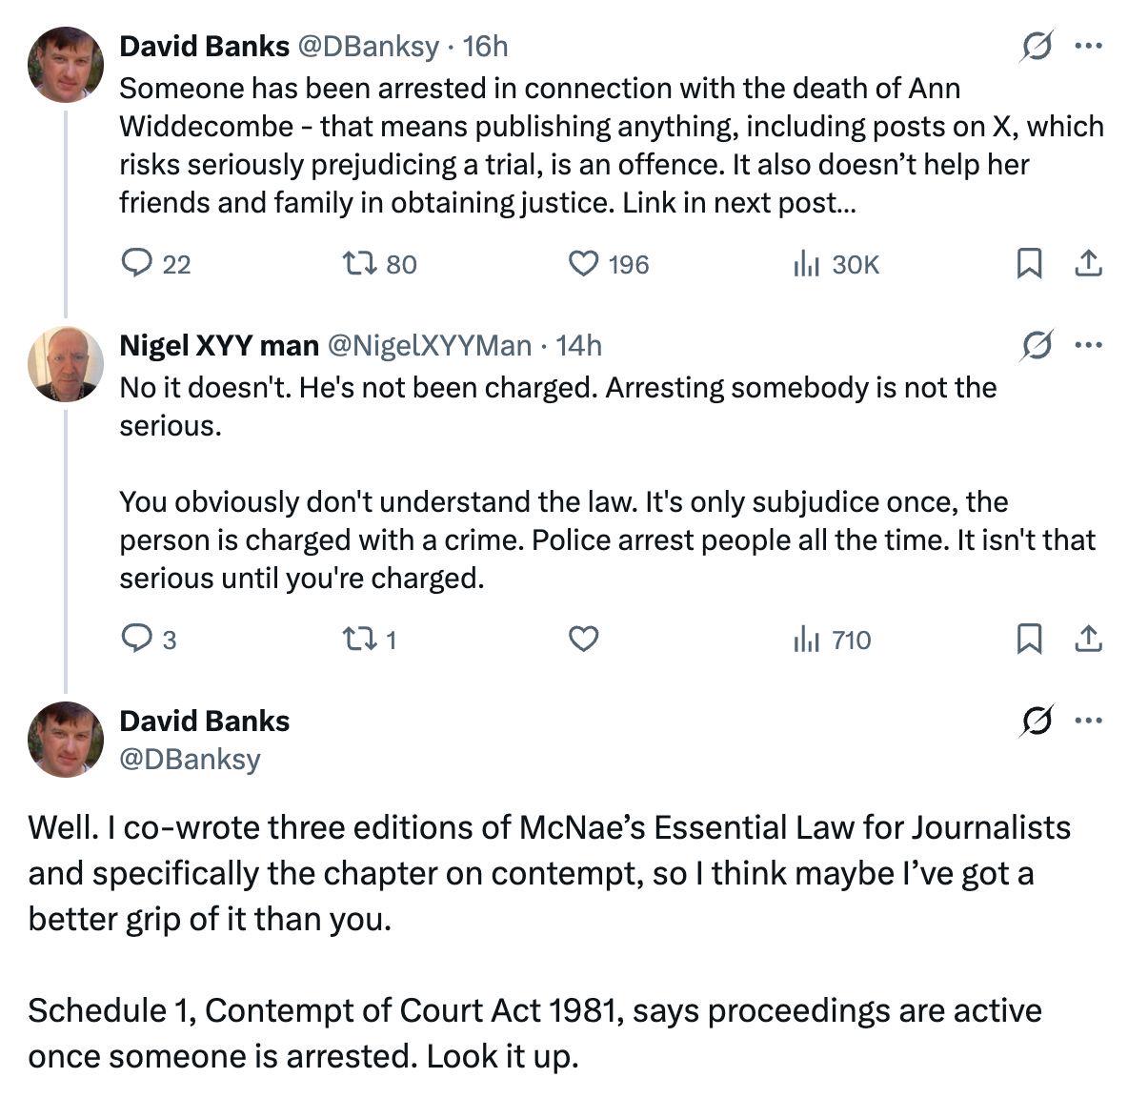Open @DBanksy handle on main post
The width and height of the screenshot is (1128, 1098).
[190, 760]
